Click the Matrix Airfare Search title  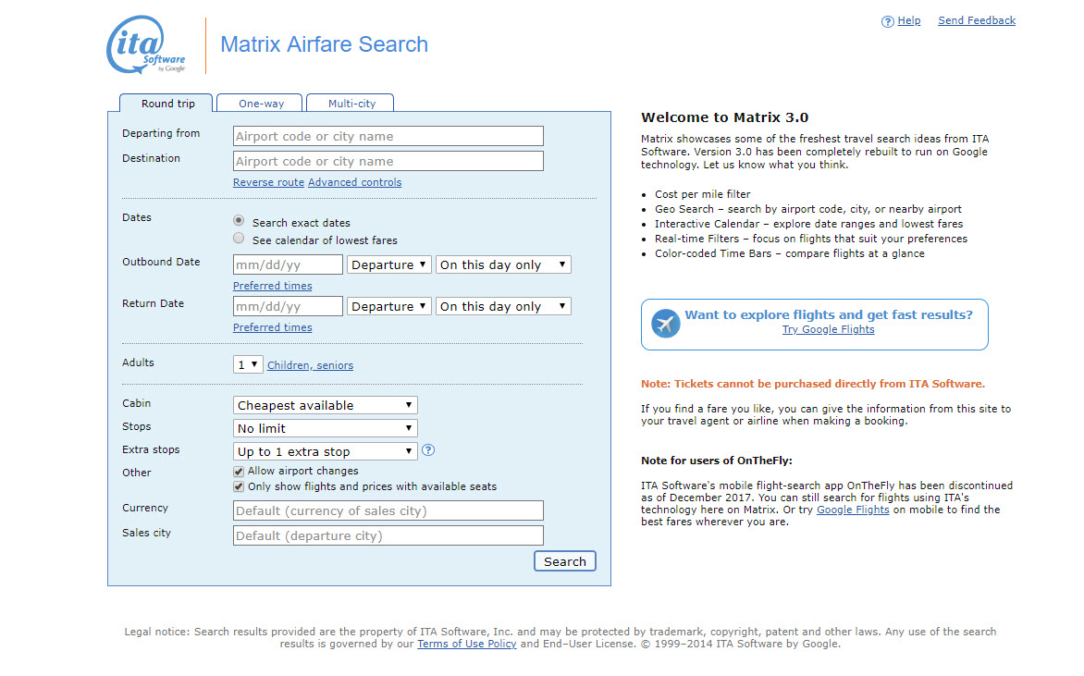325,45
